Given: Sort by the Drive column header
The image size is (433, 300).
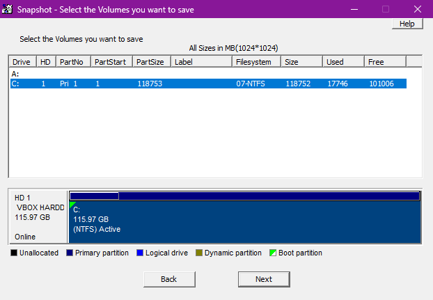Looking at the screenshot, I should click(x=23, y=62).
